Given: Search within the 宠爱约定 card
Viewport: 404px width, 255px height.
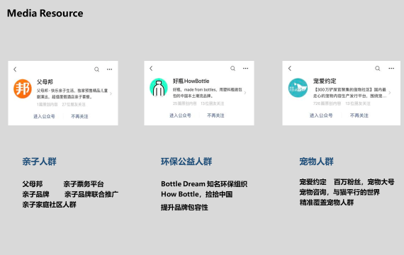Looking at the screenshot, I should click(378, 68).
